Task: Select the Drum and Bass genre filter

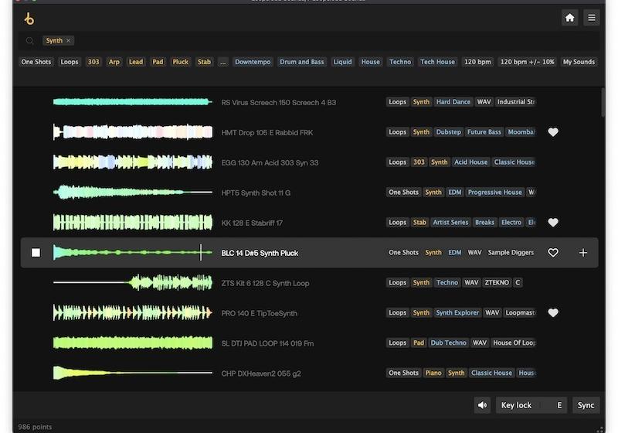Action: 302,62
